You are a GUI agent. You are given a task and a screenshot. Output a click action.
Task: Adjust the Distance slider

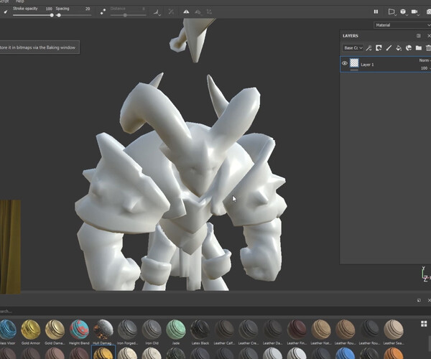128,15
